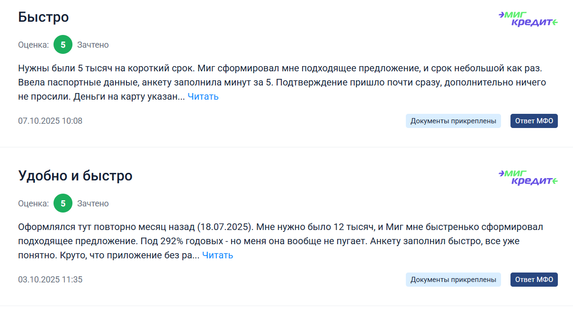The height and width of the screenshot is (324, 573).
Task: Click the Зачтено status under Быстро
Action: click(93, 45)
